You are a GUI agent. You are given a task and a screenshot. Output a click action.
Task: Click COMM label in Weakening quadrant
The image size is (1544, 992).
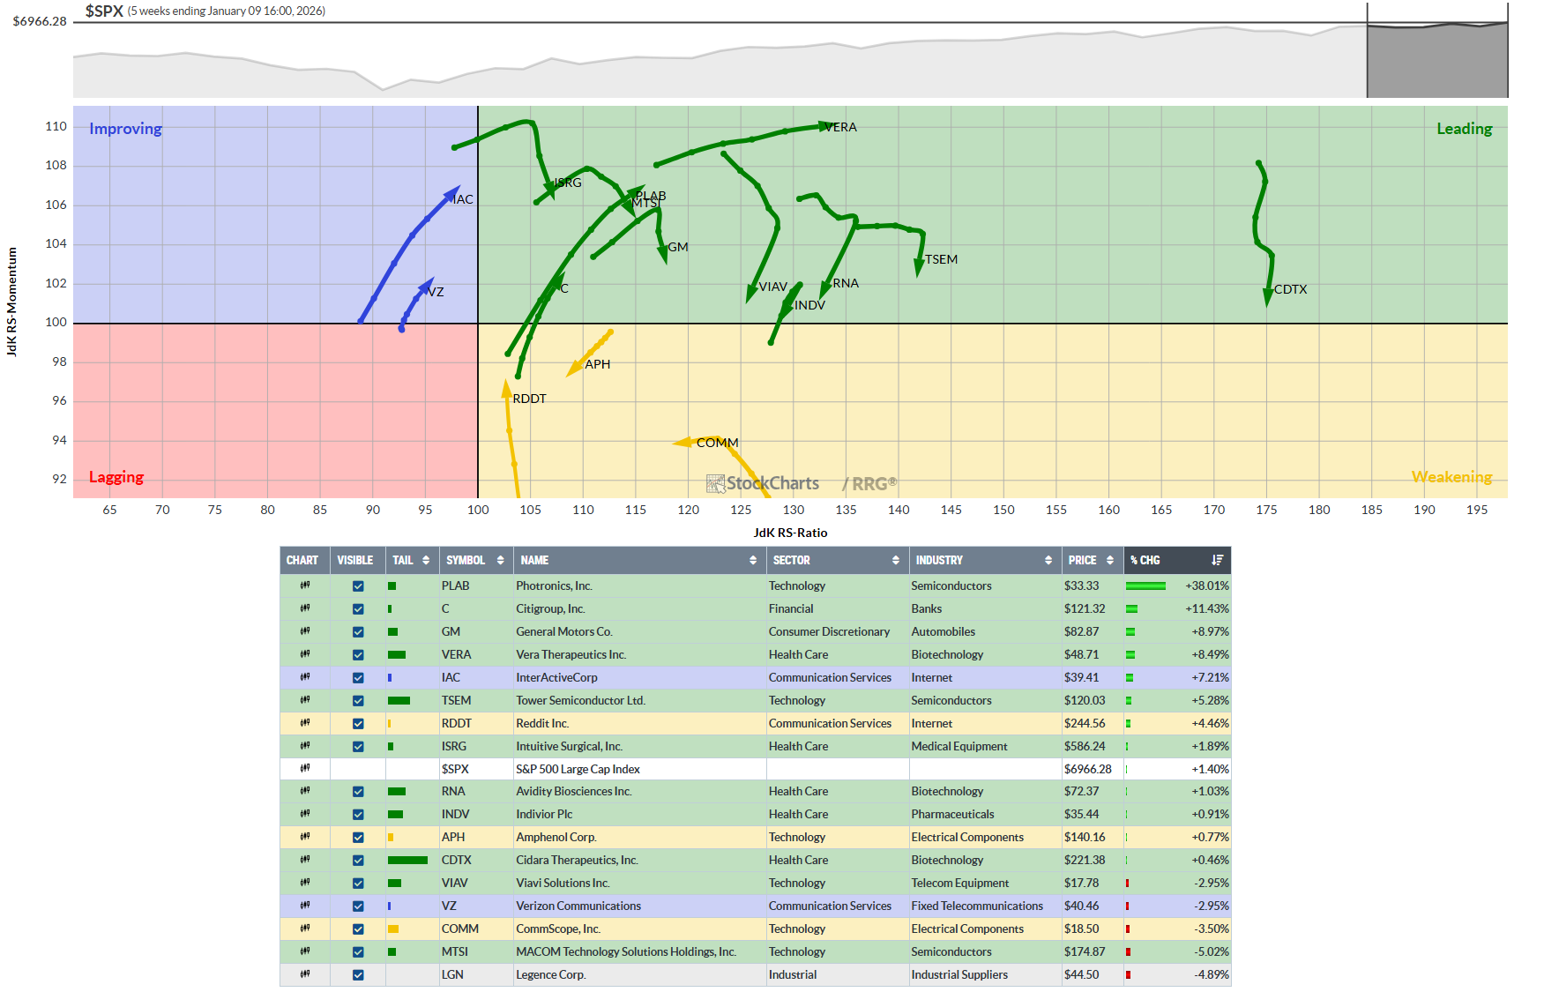coord(718,443)
